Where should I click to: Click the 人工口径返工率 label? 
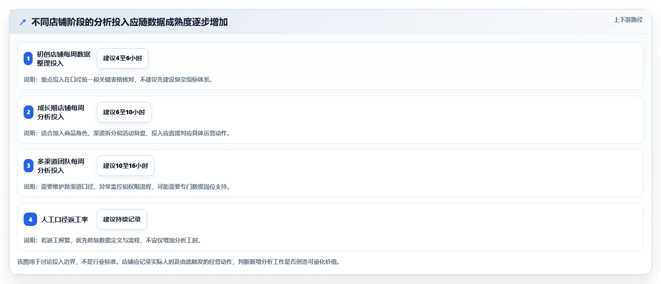pyautogui.click(x=64, y=219)
